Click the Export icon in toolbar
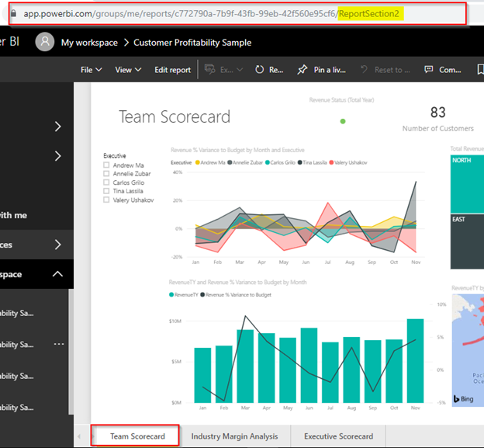Image resolution: width=484 pixels, height=448 pixels. [210, 69]
